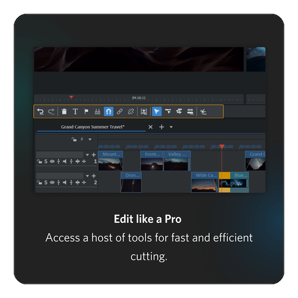This screenshot has width=298, height=298.
Task: Click the Undo arrow in the toolbar
Action: (x=41, y=111)
